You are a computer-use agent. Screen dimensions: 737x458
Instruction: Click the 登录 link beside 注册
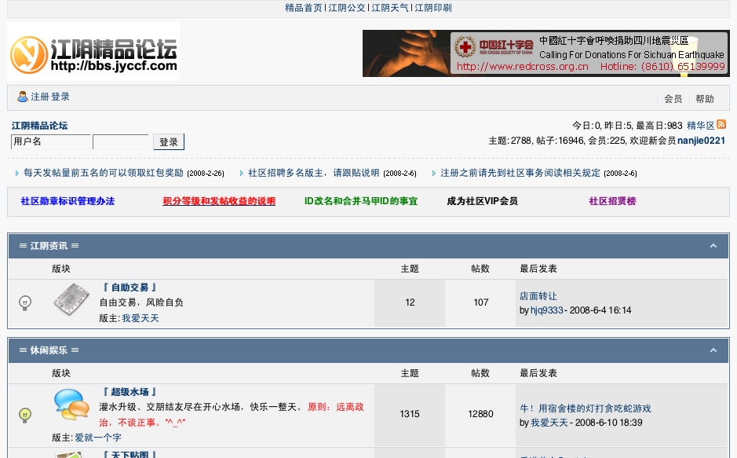coord(60,97)
